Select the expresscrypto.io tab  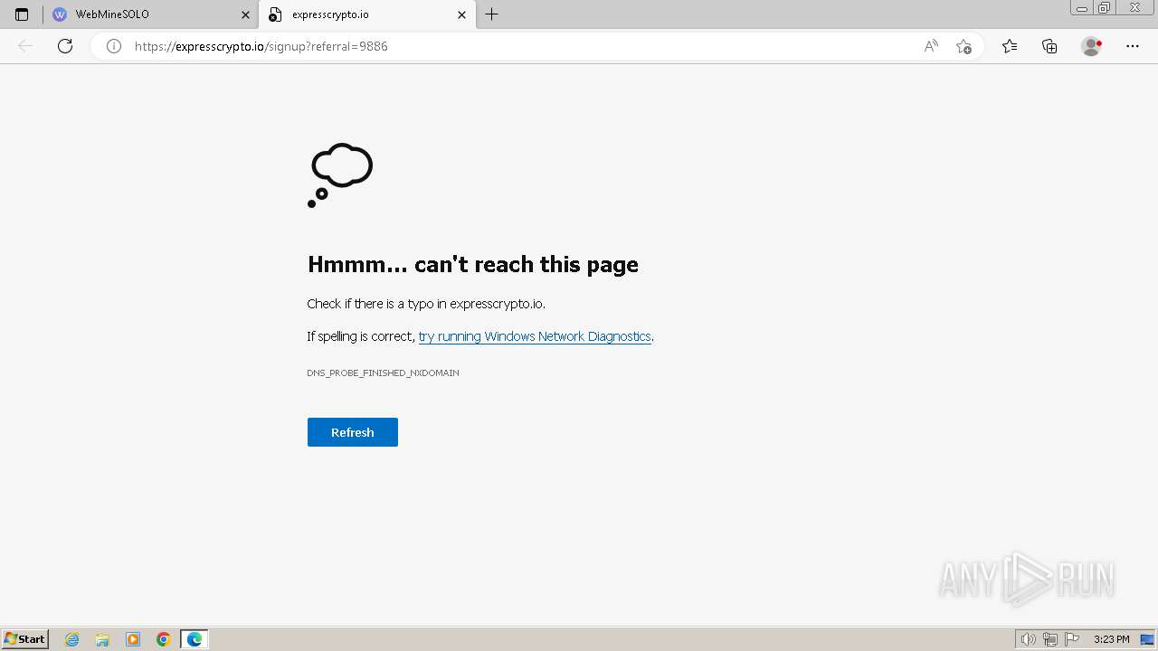click(x=367, y=14)
